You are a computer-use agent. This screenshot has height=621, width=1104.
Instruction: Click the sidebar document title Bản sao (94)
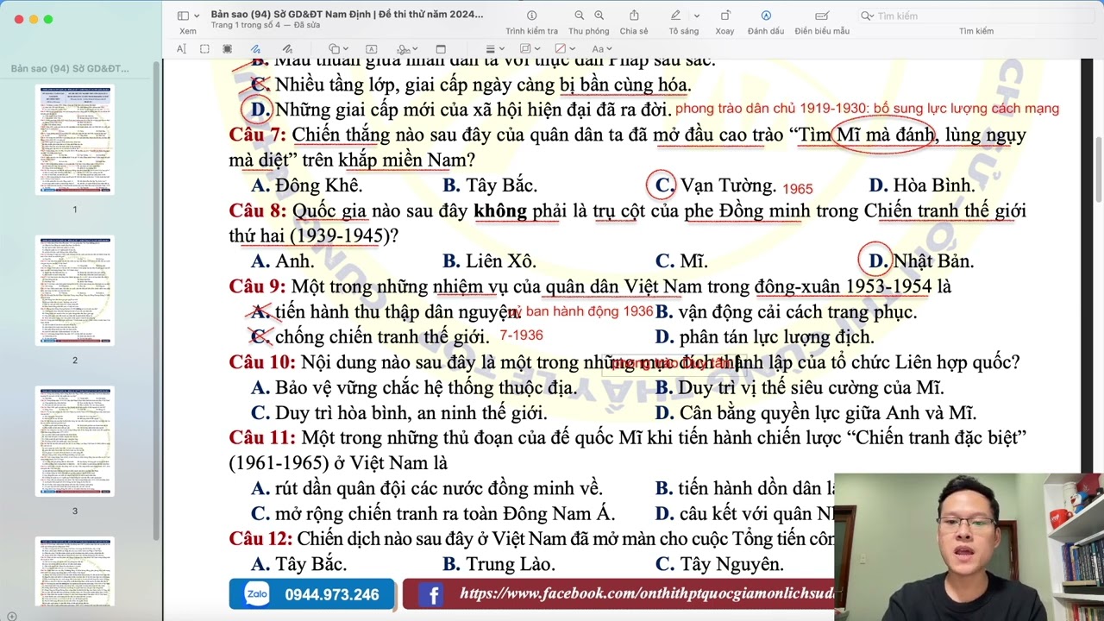point(70,68)
